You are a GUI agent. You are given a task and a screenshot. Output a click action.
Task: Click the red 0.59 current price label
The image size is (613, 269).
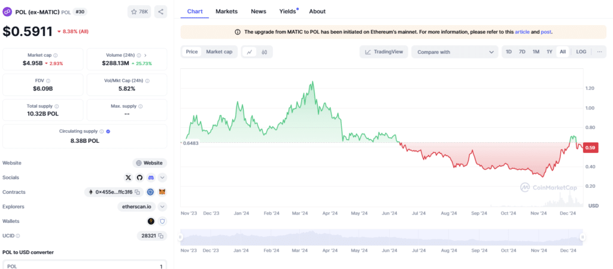click(591, 148)
